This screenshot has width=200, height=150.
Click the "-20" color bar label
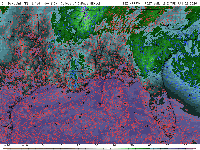tap(7, 145)
